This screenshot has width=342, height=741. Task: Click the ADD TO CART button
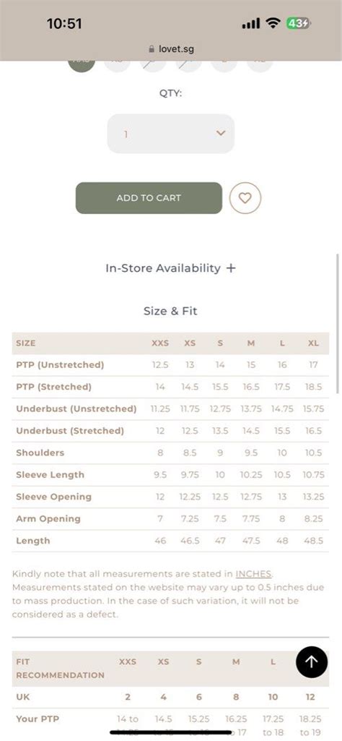coord(149,198)
